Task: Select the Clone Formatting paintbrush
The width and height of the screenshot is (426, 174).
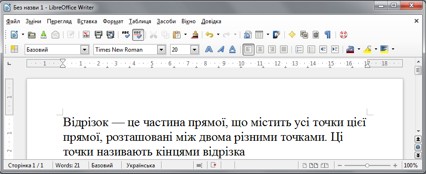Action: 195,35
